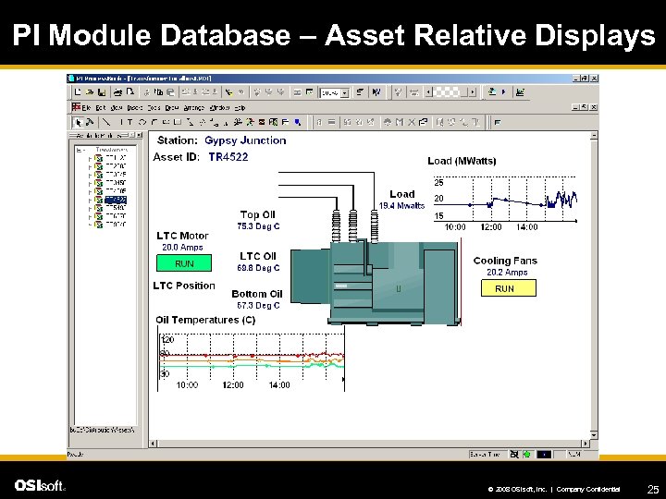Open the Edit menu
The image size is (666, 499).
pos(101,108)
